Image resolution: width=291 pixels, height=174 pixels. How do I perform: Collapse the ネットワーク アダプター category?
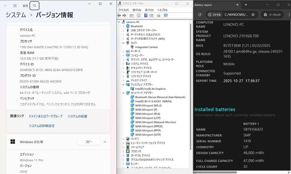coord(123,93)
